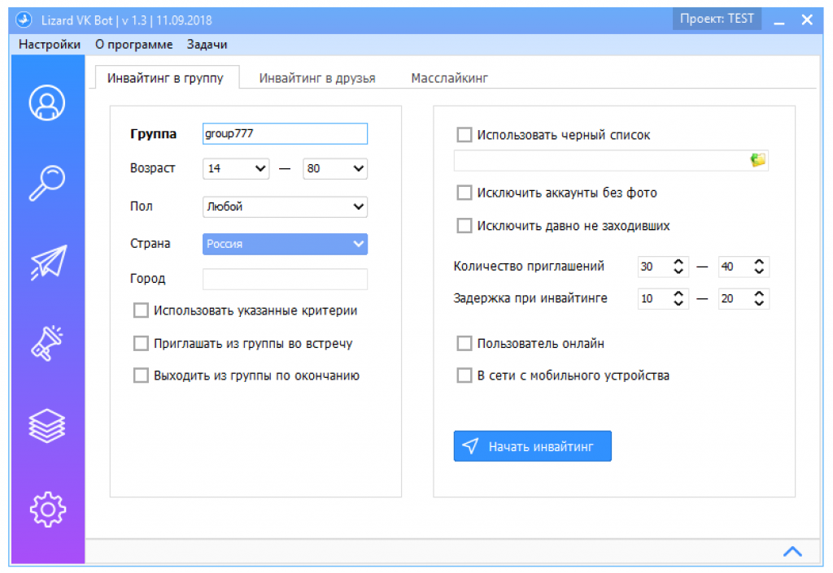The height and width of the screenshot is (573, 833).
Task: Check 'Исключить аккаунты без фото' option
Action: [x=464, y=193]
